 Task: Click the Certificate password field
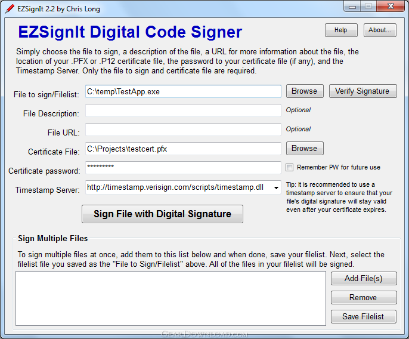coord(183,168)
